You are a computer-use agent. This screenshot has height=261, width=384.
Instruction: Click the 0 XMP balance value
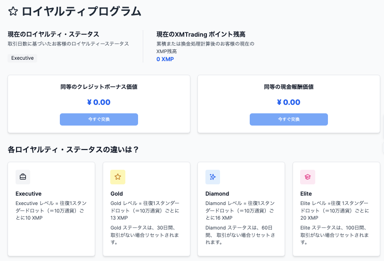click(x=165, y=59)
